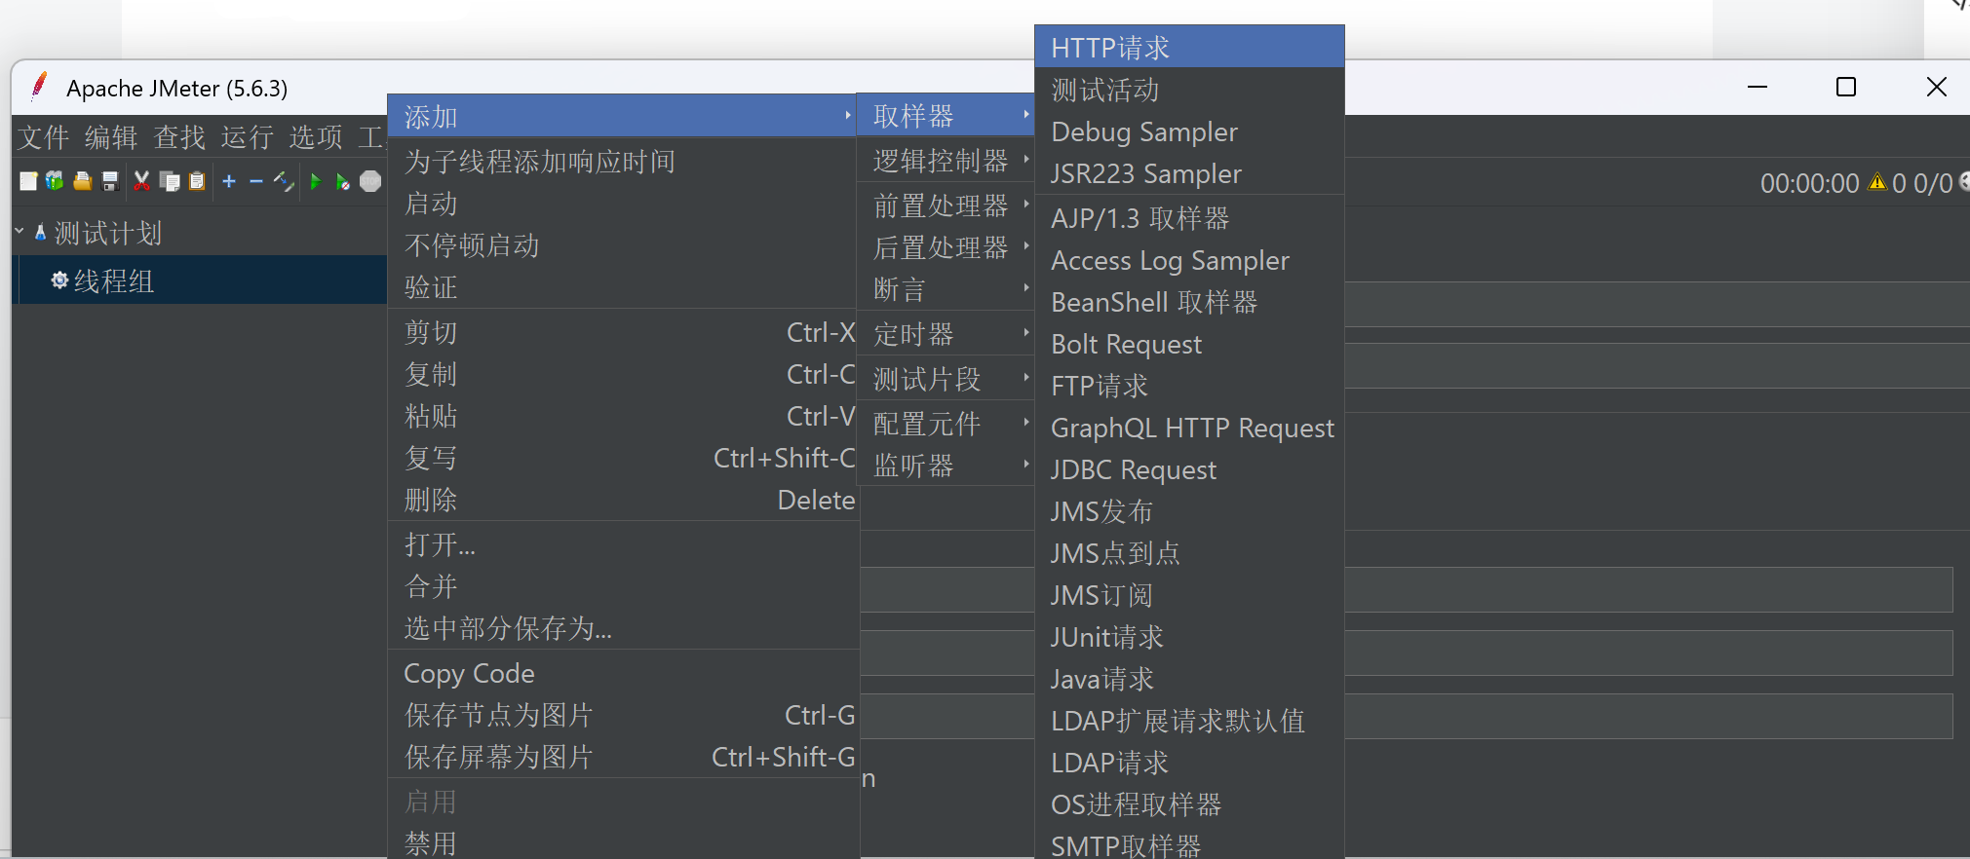Click 保存节点为图片 menu entry
Screen dimensions: 1970x859
(622, 715)
